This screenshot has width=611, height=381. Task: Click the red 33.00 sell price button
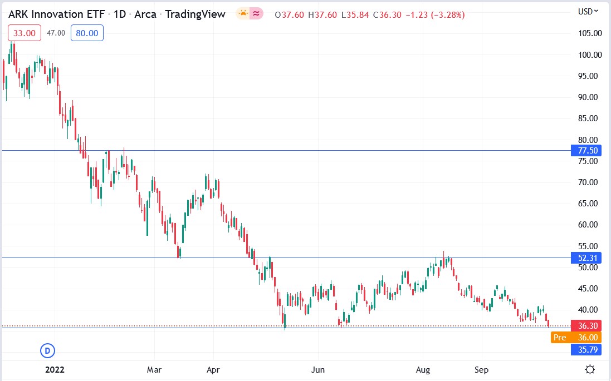coord(24,33)
